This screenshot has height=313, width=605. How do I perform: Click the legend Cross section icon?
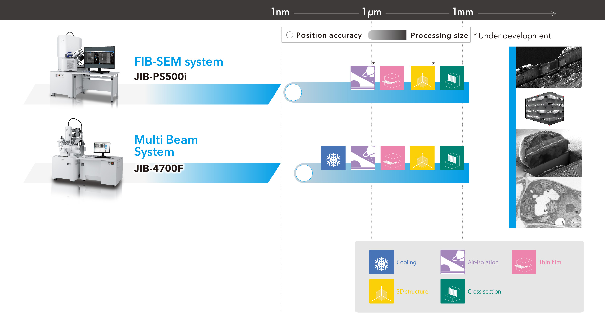click(x=452, y=291)
